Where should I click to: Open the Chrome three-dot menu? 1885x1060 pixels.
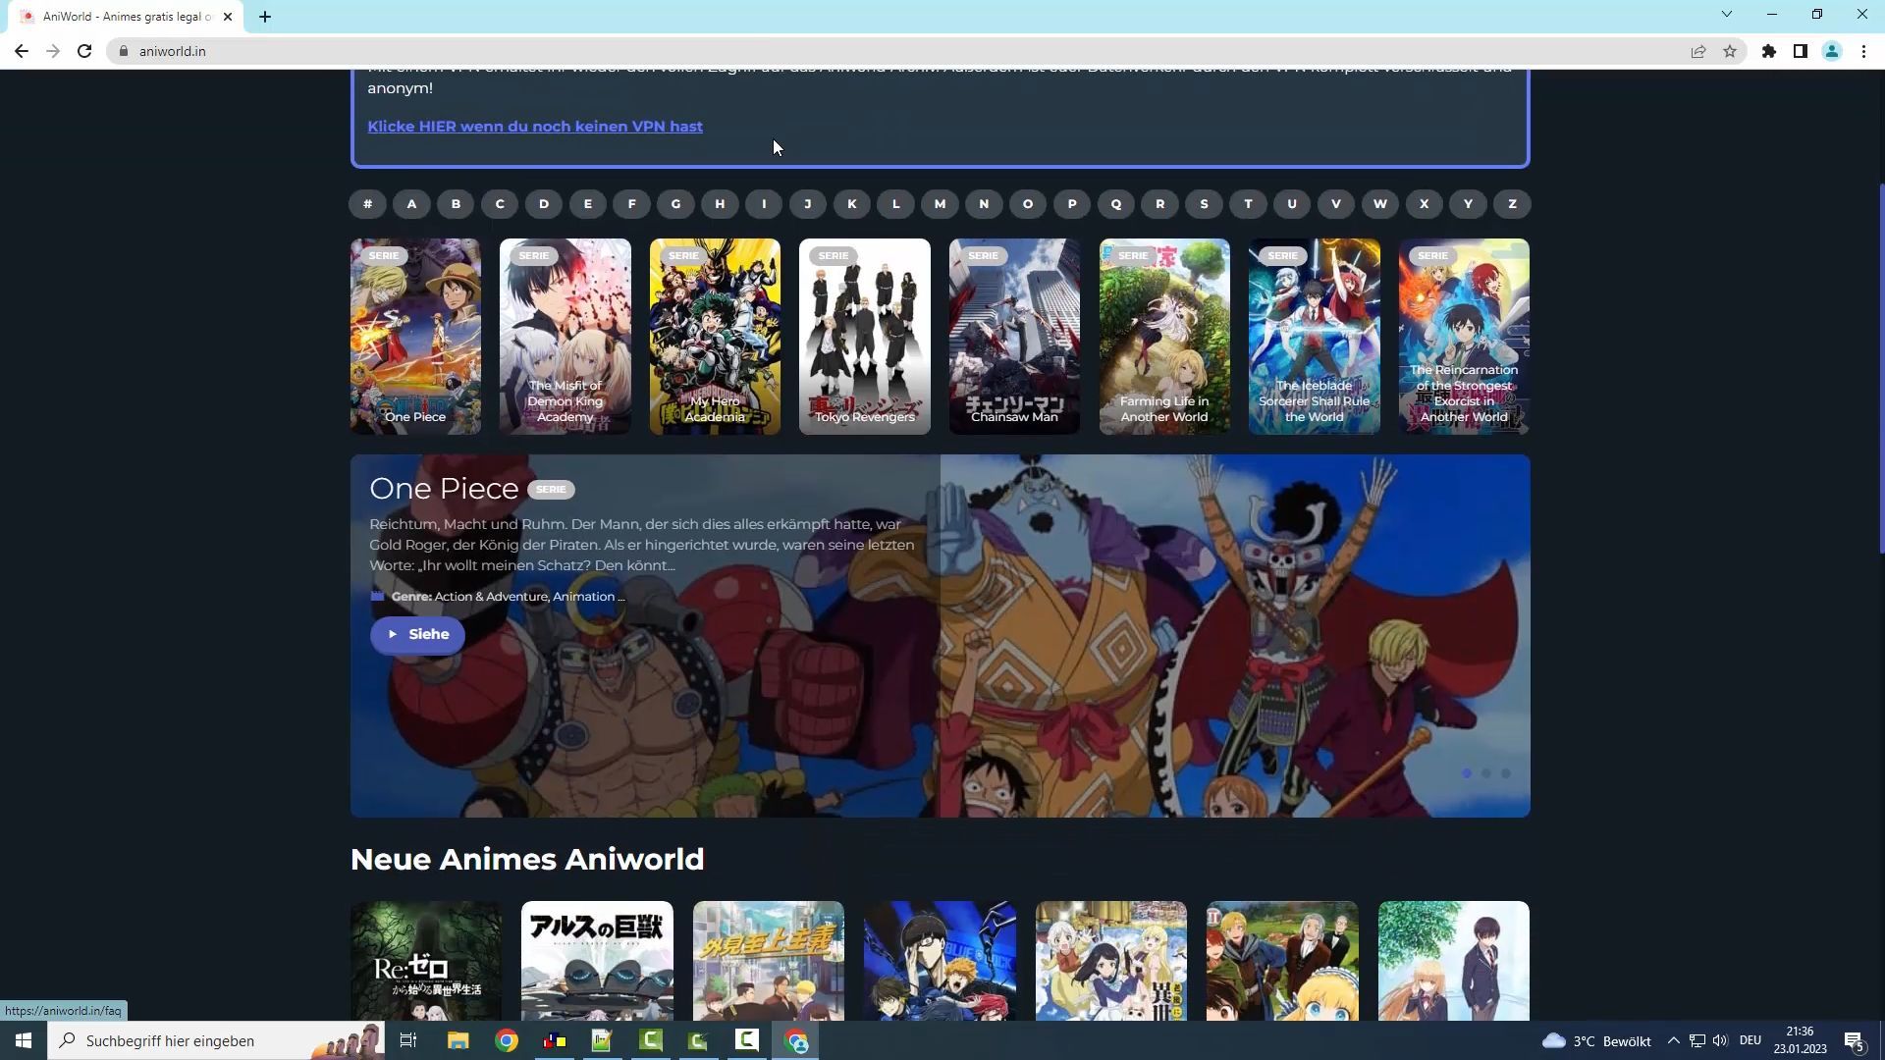[x=1863, y=51]
